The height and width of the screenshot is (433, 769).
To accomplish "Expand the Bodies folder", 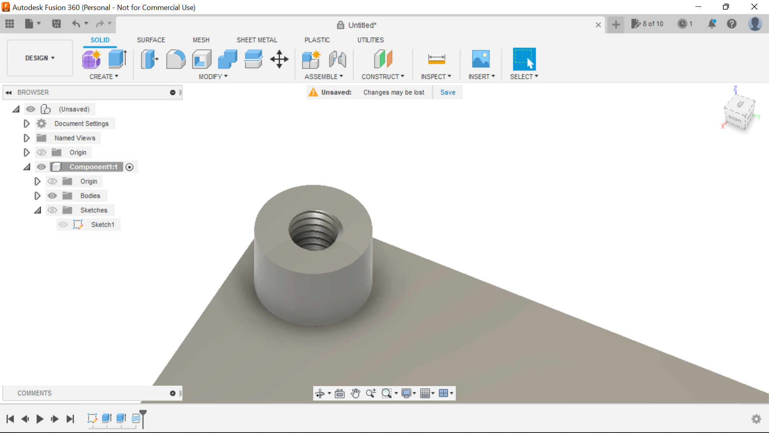I will coord(37,196).
